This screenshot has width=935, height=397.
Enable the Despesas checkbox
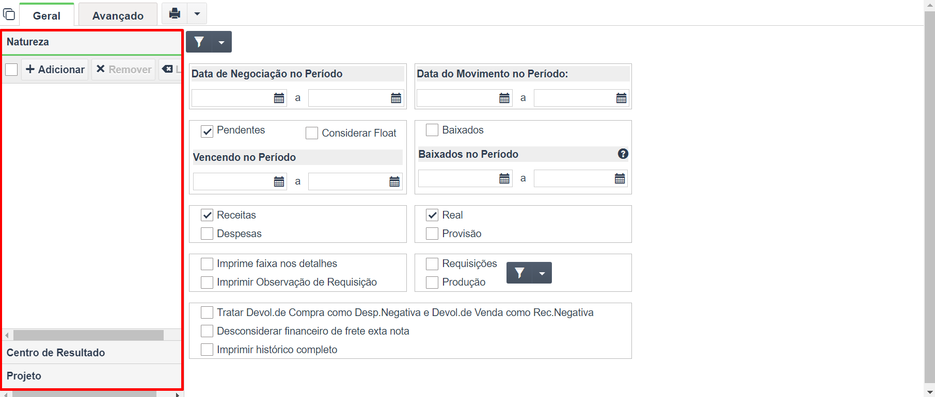point(207,234)
